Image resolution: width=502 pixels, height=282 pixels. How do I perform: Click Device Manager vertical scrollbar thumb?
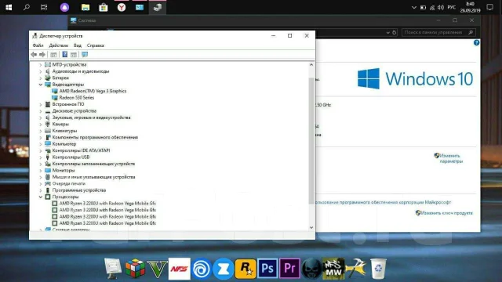(x=311, y=141)
